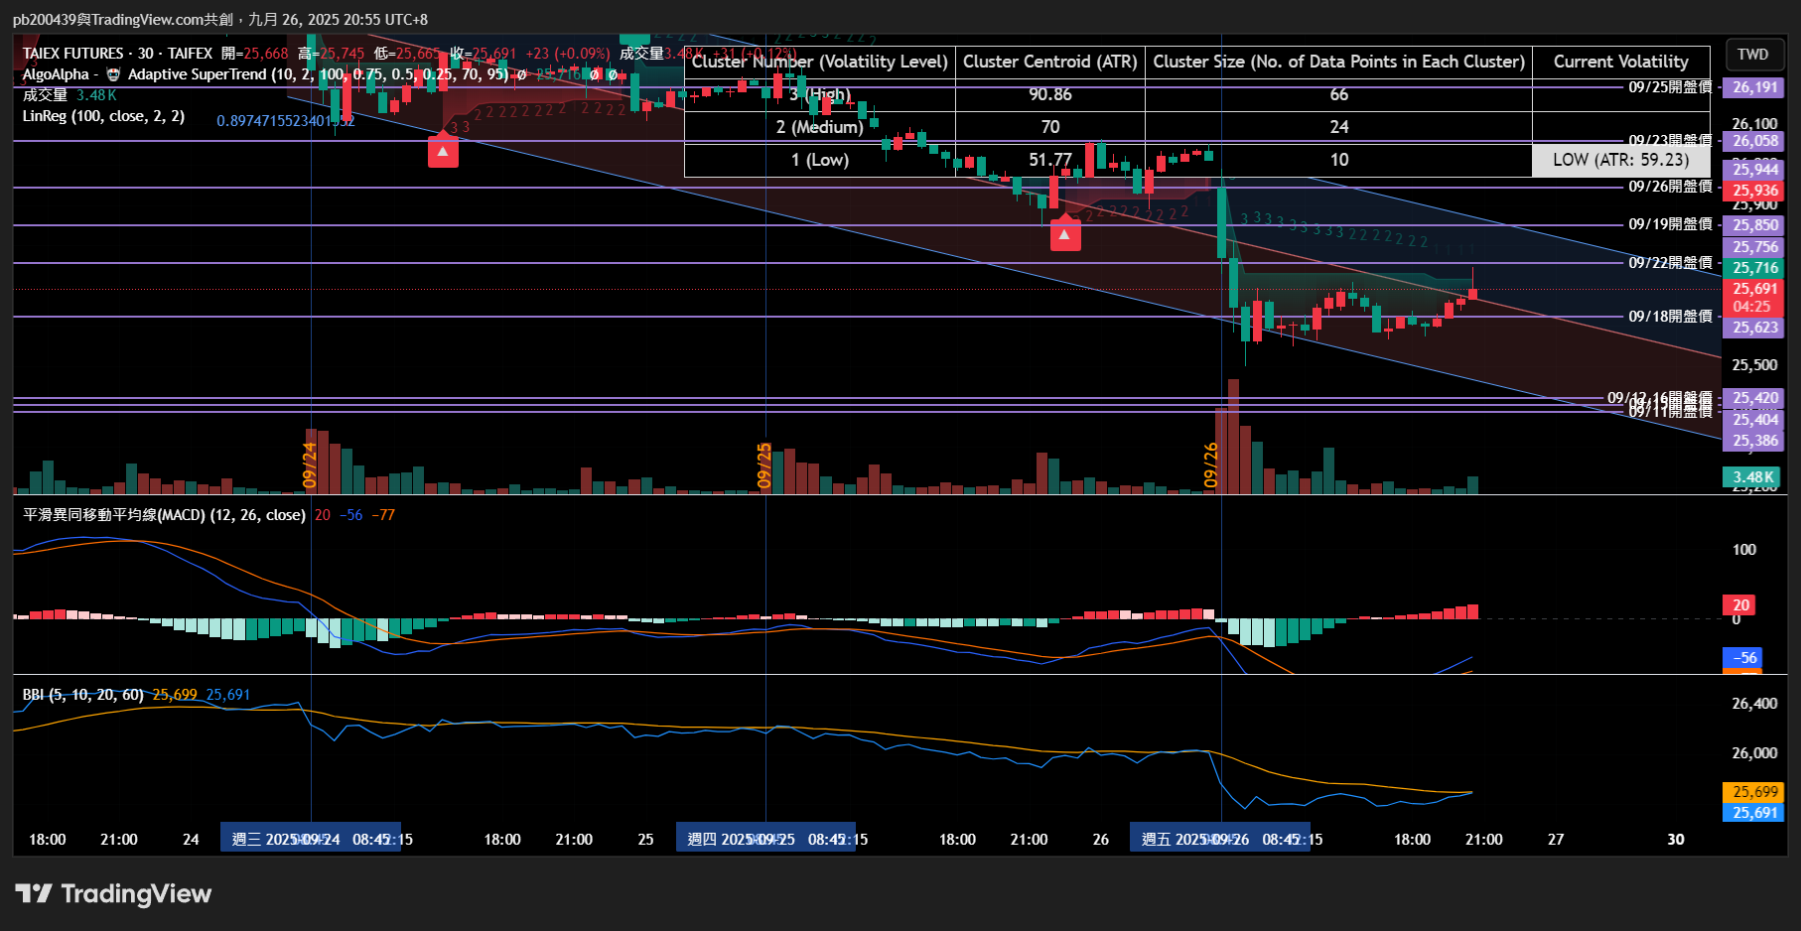1801x931 pixels.
Task: Click the TradingView logo at bottom left
Action: pyautogui.click(x=113, y=894)
